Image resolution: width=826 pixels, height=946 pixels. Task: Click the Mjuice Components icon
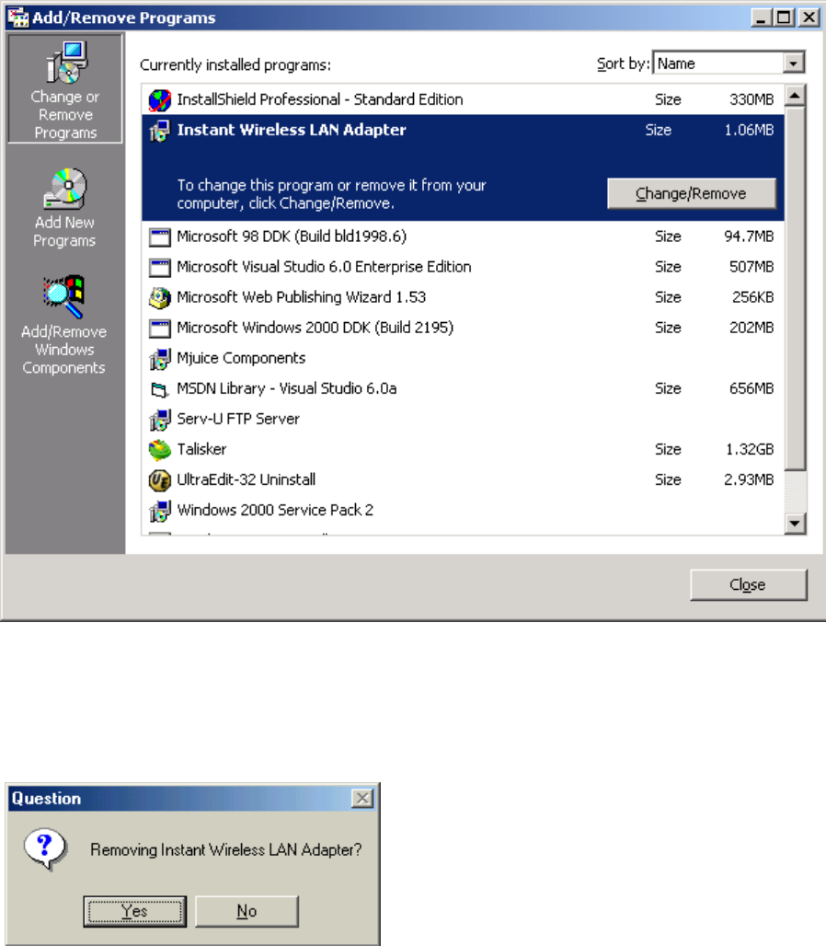point(160,358)
